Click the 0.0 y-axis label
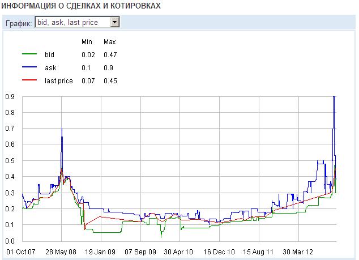The height and width of the screenshot is (260, 359). click(10, 241)
